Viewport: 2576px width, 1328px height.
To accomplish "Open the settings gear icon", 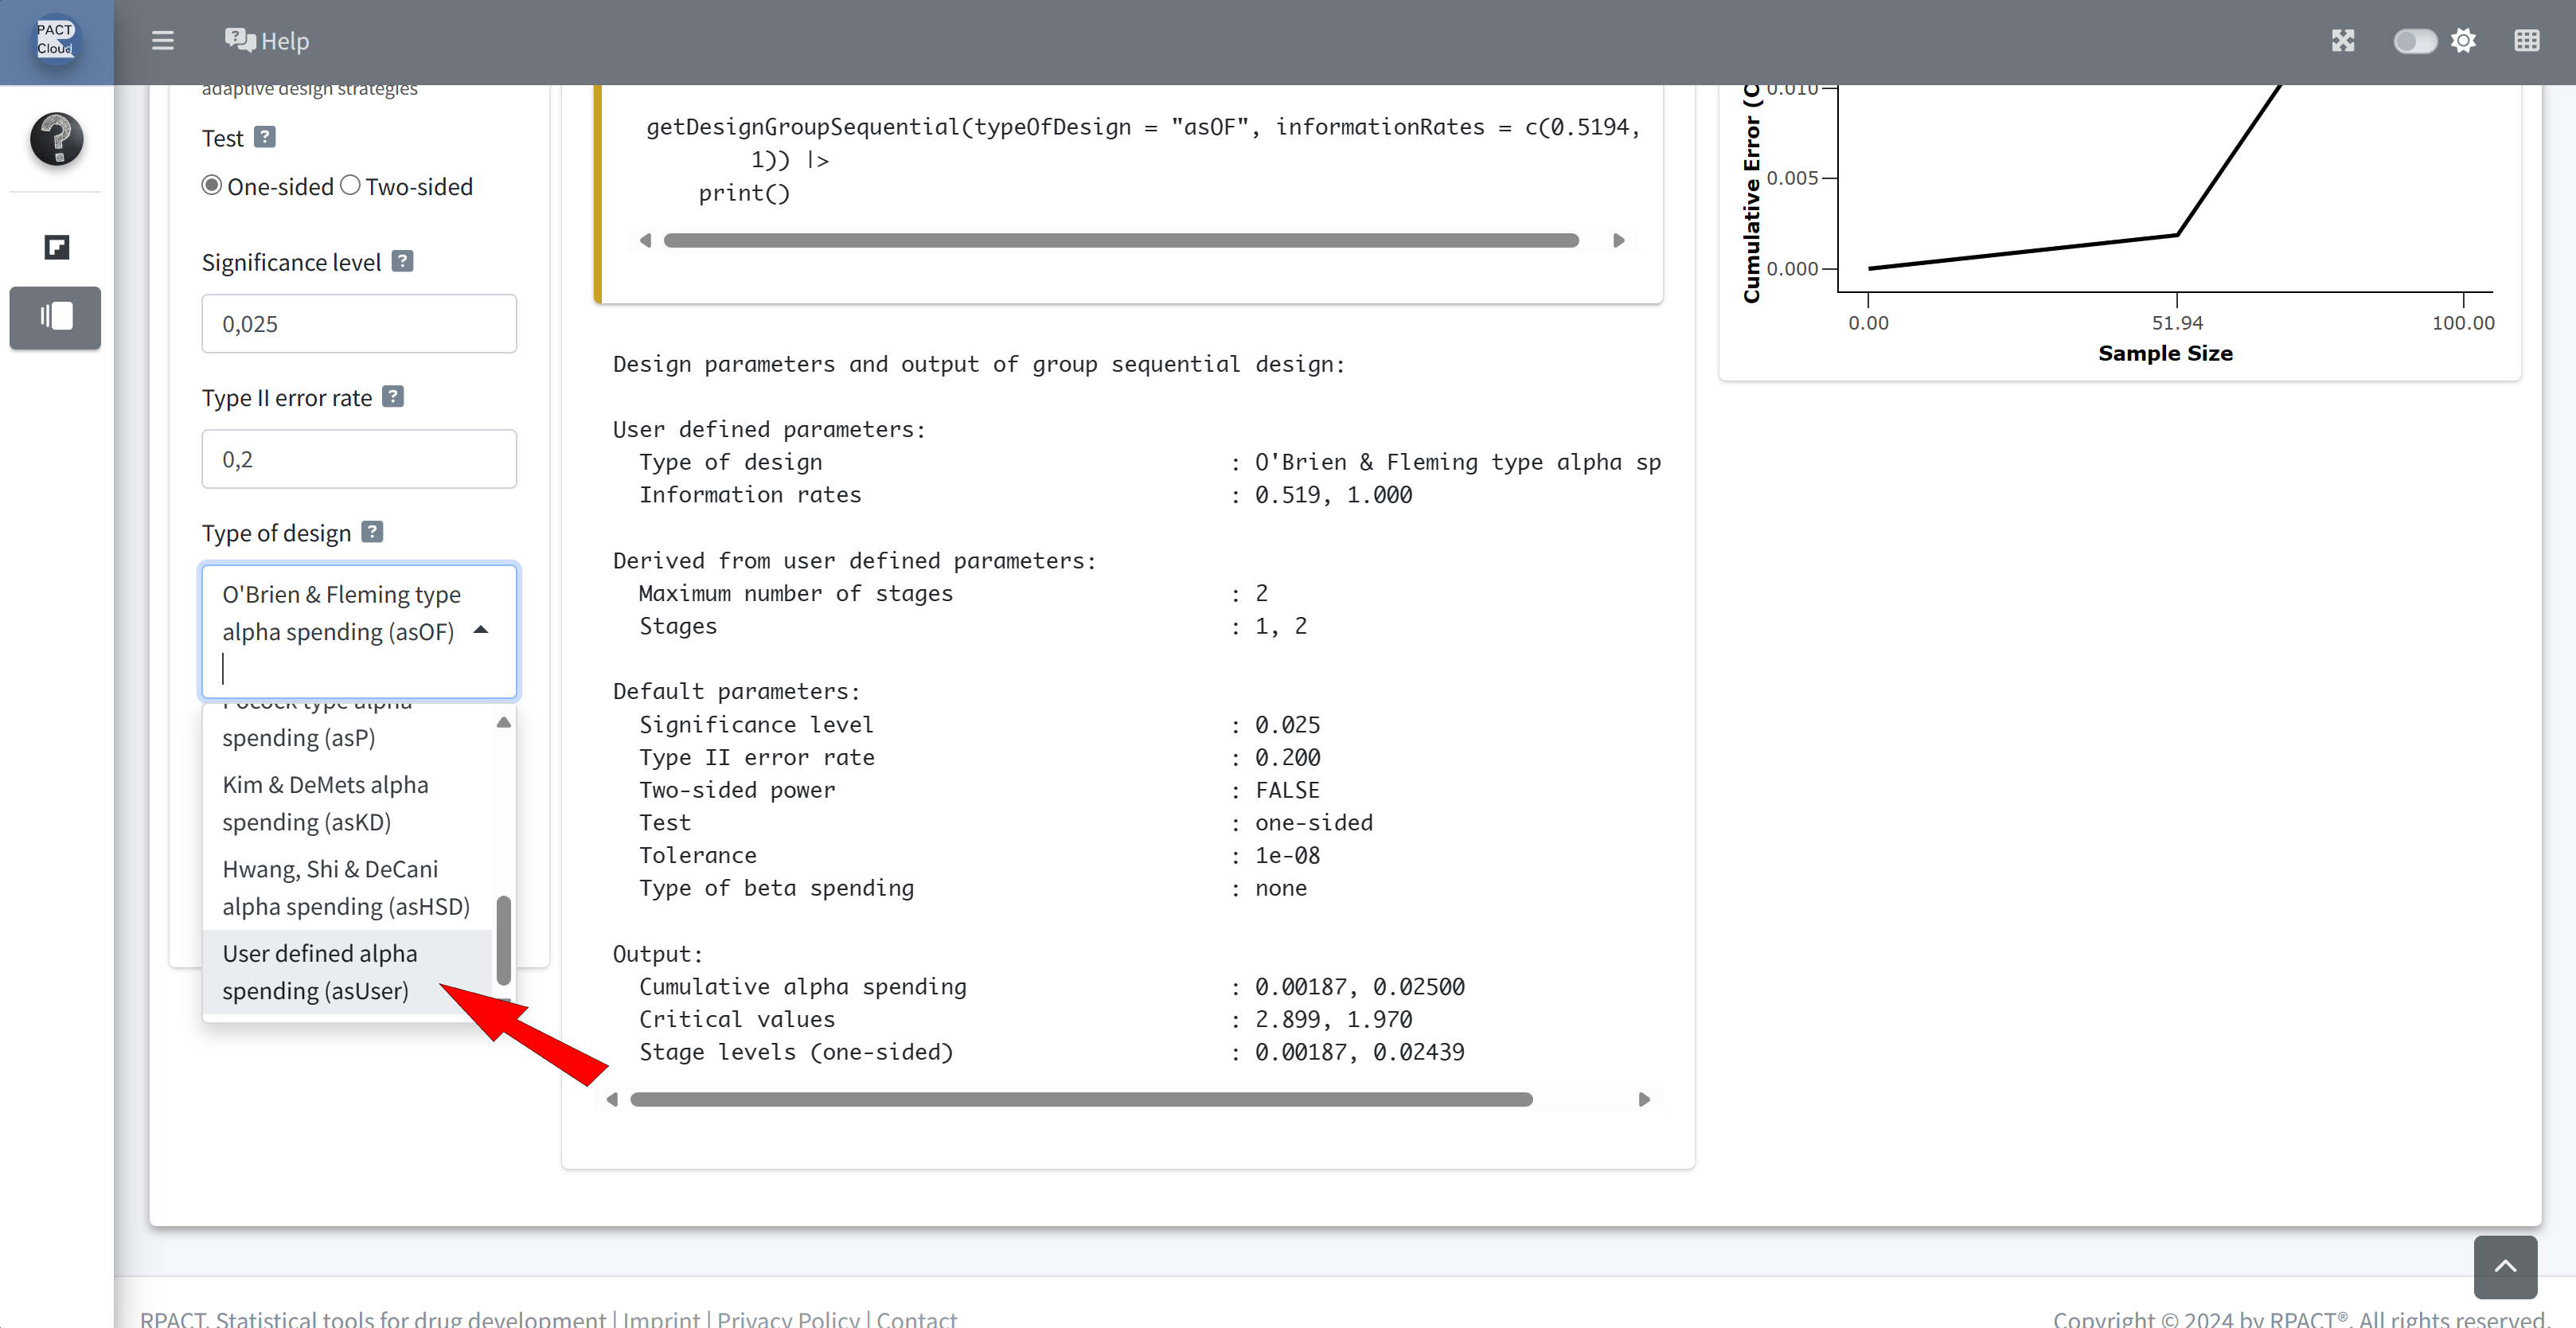I will coord(2463,41).
